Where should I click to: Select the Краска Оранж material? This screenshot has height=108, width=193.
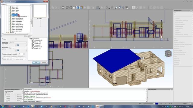(x=15, y=10)
